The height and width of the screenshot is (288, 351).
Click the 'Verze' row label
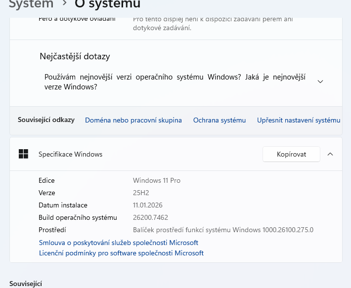(x=47, y=193)
